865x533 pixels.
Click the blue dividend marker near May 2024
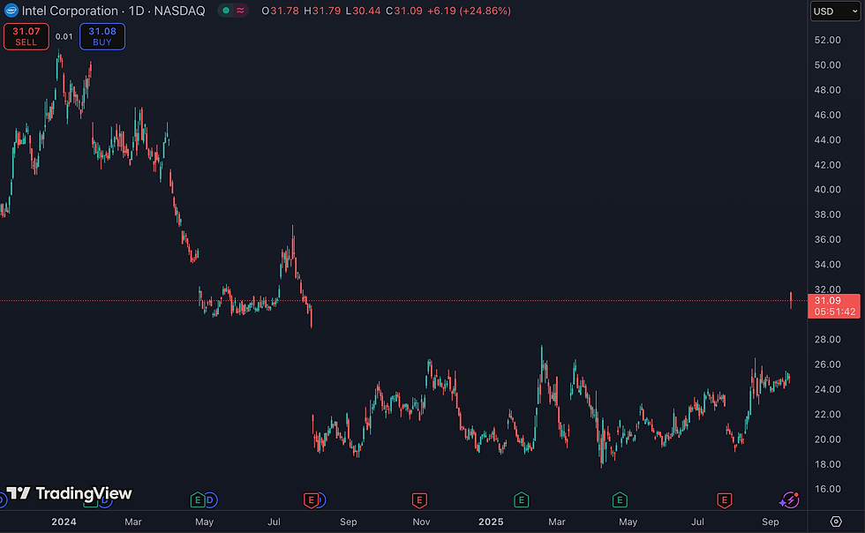210,500
